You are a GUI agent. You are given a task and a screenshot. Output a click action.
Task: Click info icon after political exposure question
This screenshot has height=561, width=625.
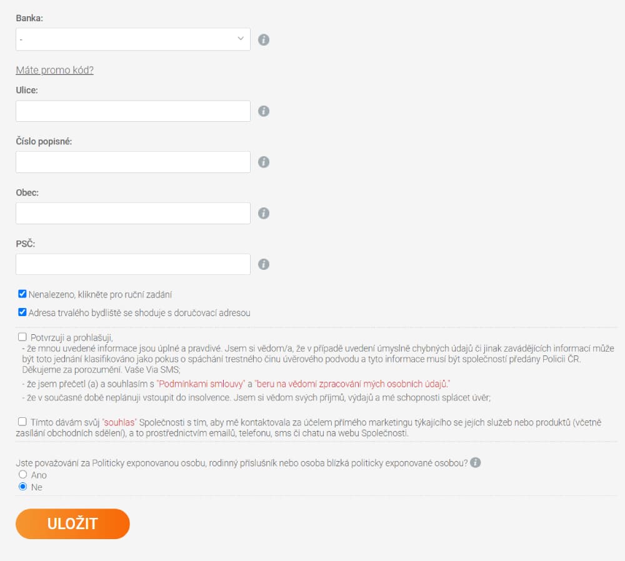point(475,462)
